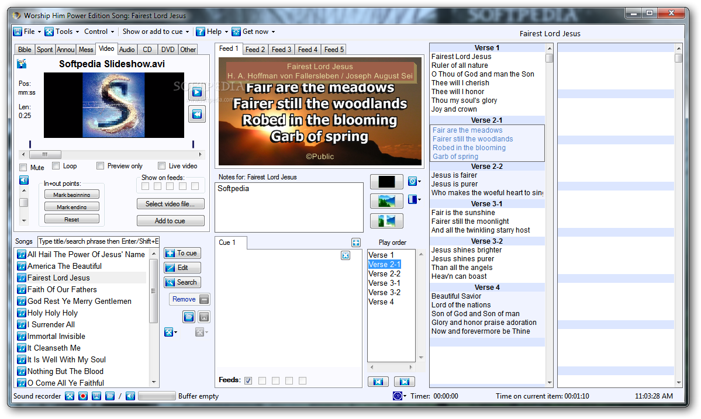
Task: Enable the Preview only checkbox
Action: [100, 166]
